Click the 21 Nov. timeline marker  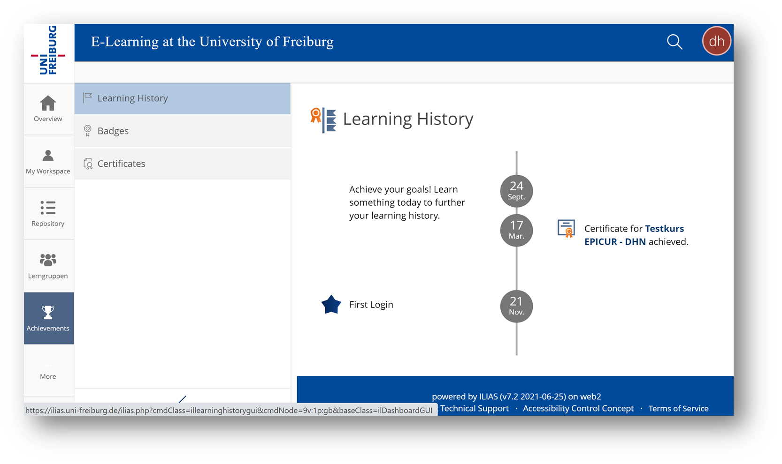click(x=516, y=306)
